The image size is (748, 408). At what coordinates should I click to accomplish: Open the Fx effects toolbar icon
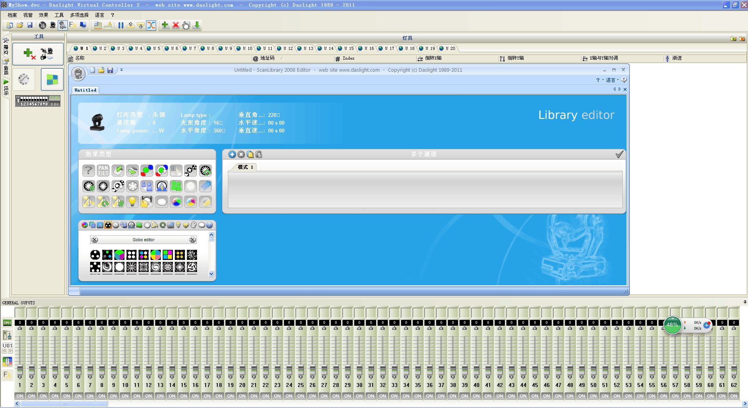coord(73,25)
